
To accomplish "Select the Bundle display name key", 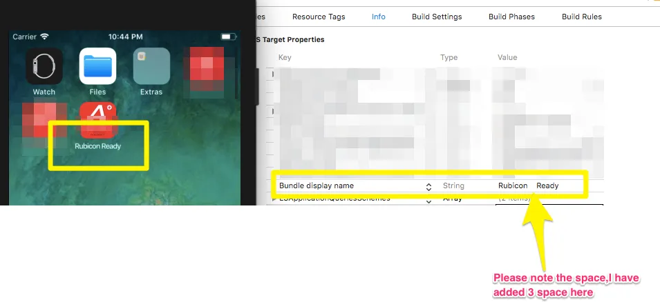I will (317, 185).
